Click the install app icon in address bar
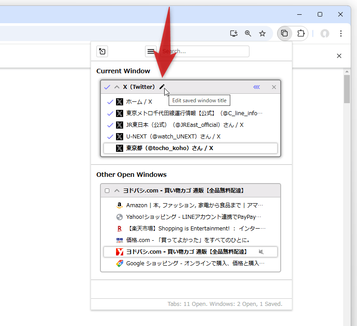The image size is (357, 326). coord(233,33)
